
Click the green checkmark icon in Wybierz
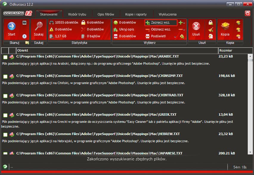[115, 23]
